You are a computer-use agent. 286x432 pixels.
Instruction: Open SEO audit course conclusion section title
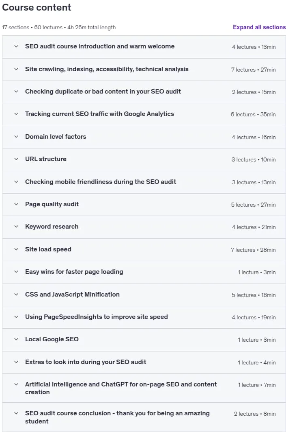(117, 417)
